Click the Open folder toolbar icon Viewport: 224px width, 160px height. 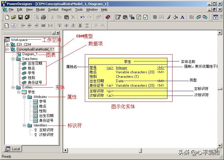14,17
